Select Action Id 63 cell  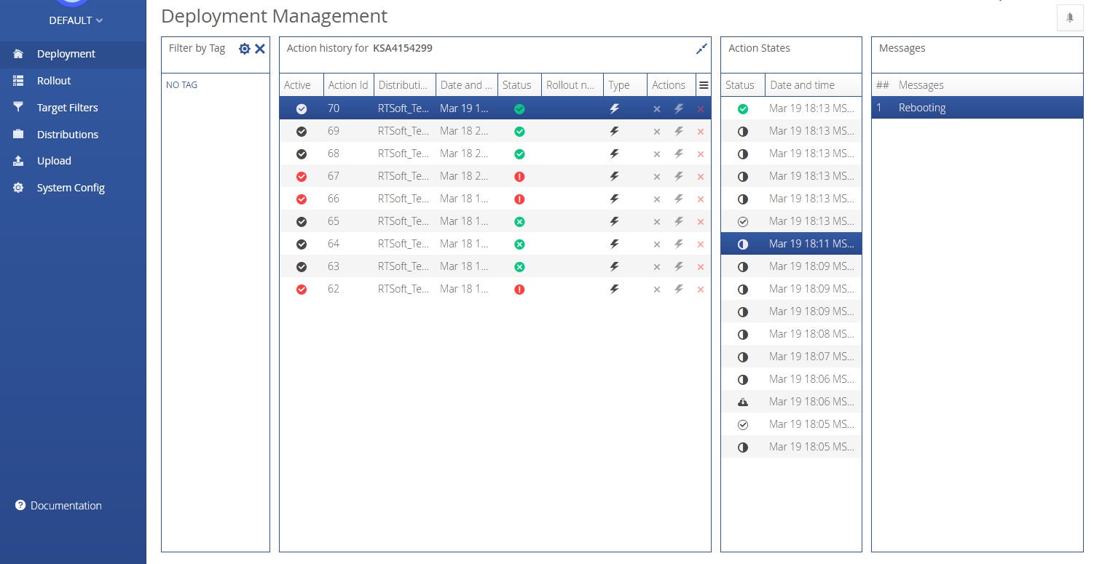point(348,266)
